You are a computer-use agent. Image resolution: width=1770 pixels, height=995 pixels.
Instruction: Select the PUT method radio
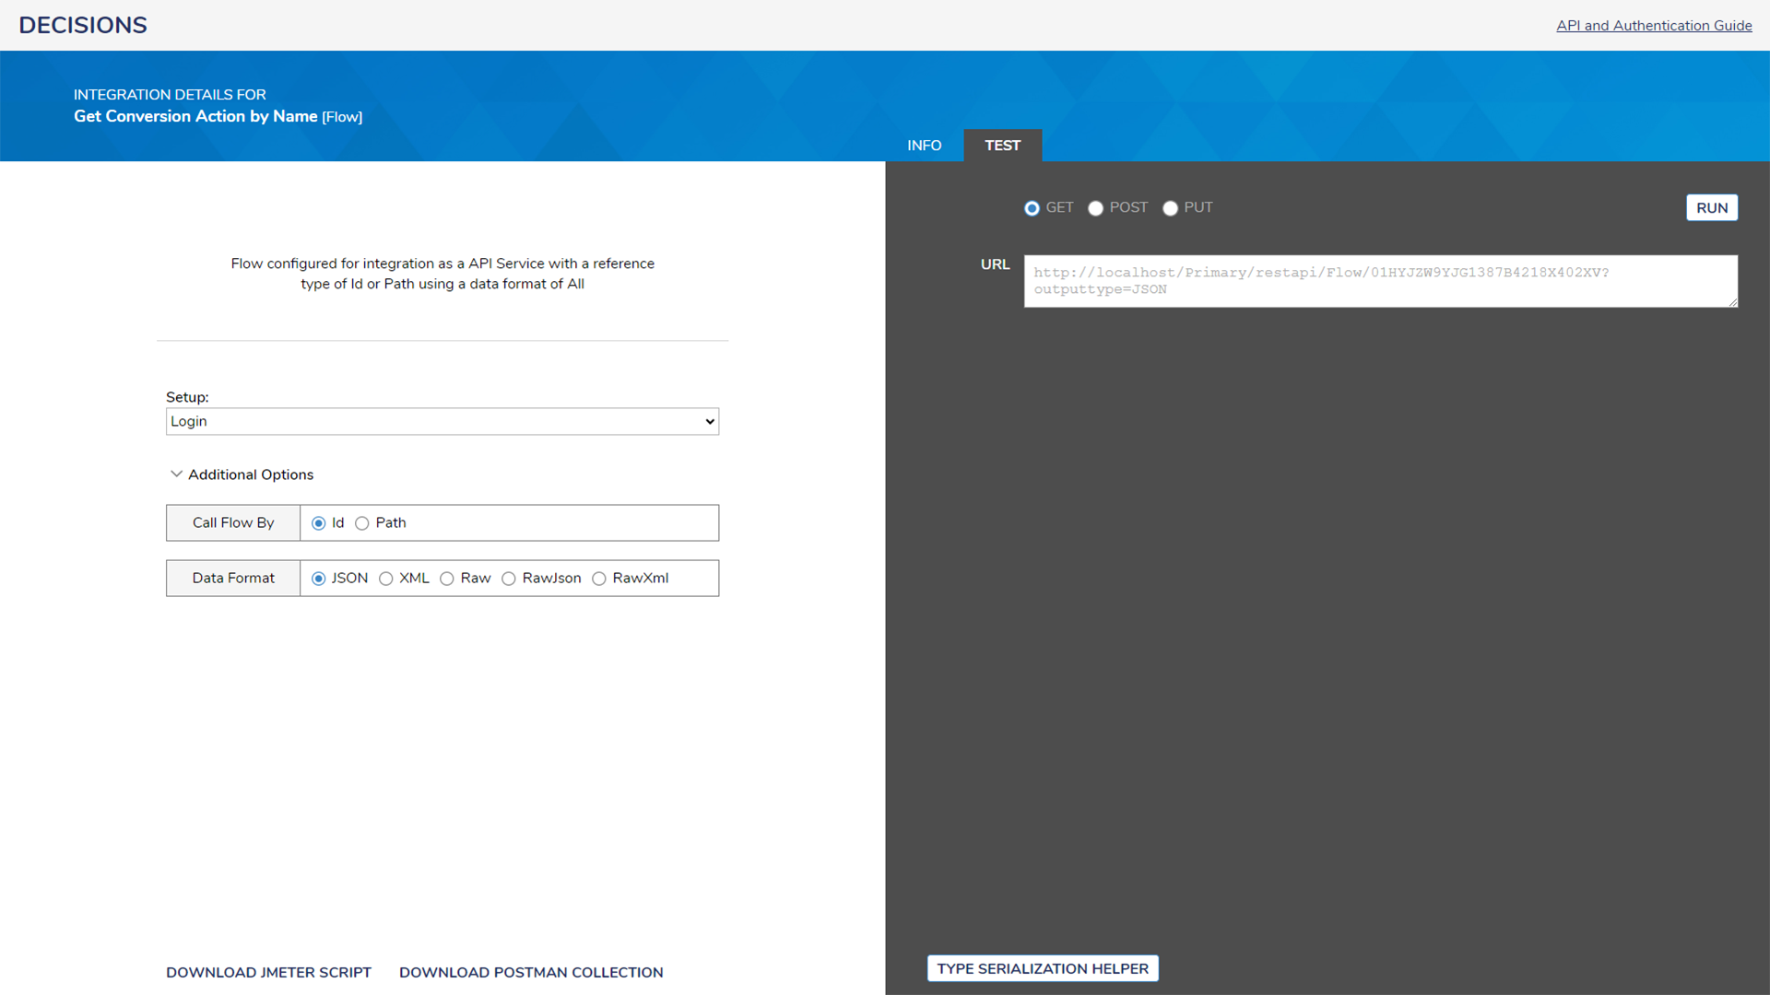[x=1170, y=208]
